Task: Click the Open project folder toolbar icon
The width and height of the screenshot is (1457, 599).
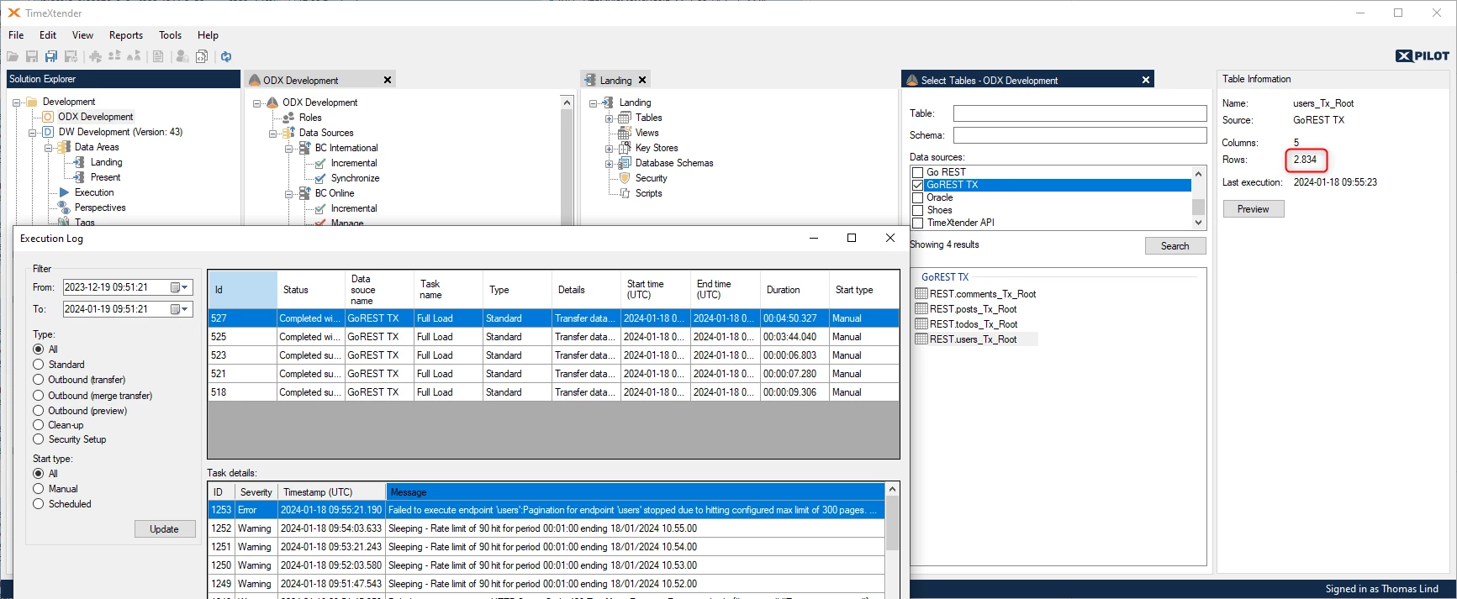Action: [x=13, y=56]
